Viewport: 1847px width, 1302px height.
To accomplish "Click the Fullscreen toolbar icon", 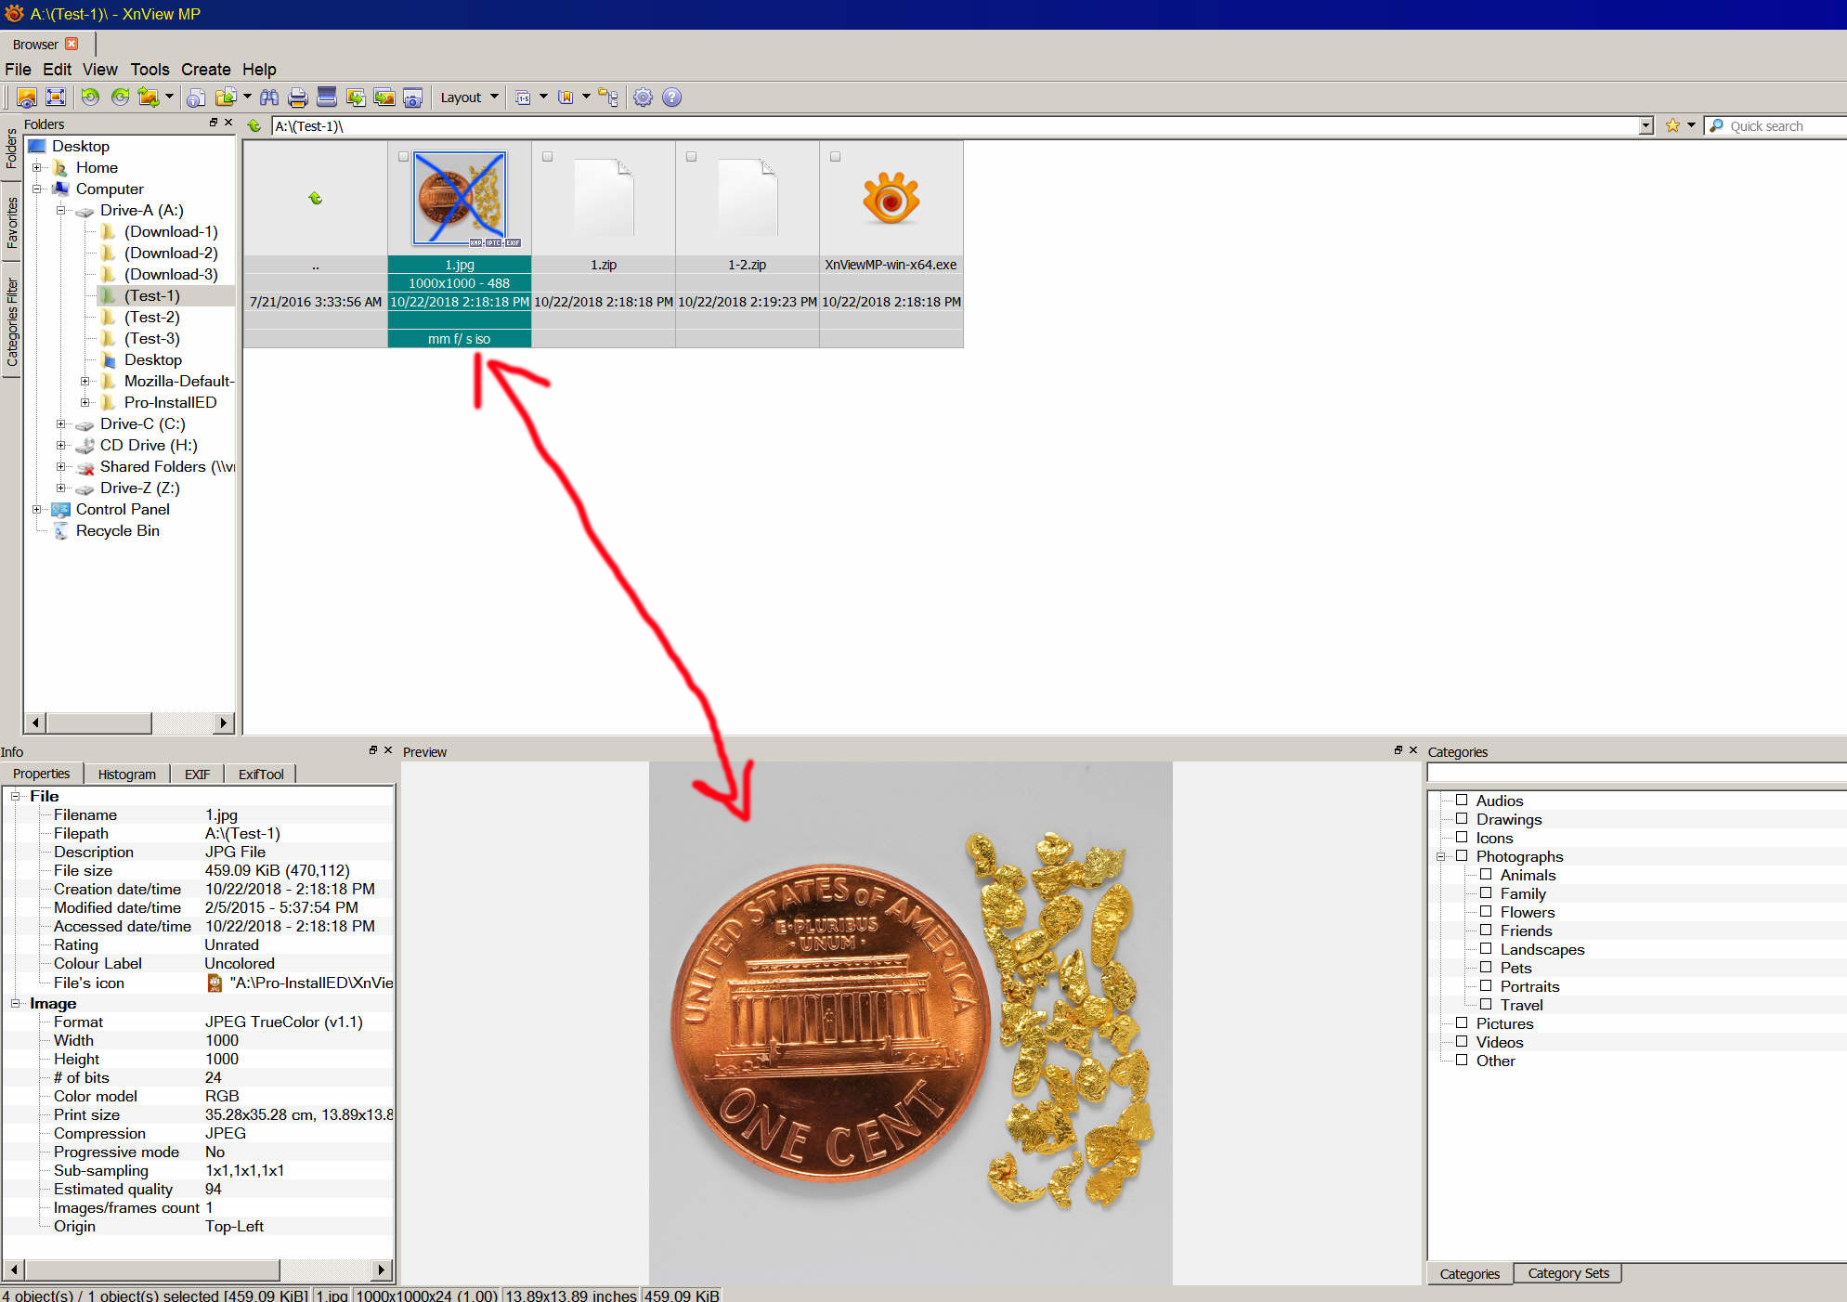I will [56, 98].
